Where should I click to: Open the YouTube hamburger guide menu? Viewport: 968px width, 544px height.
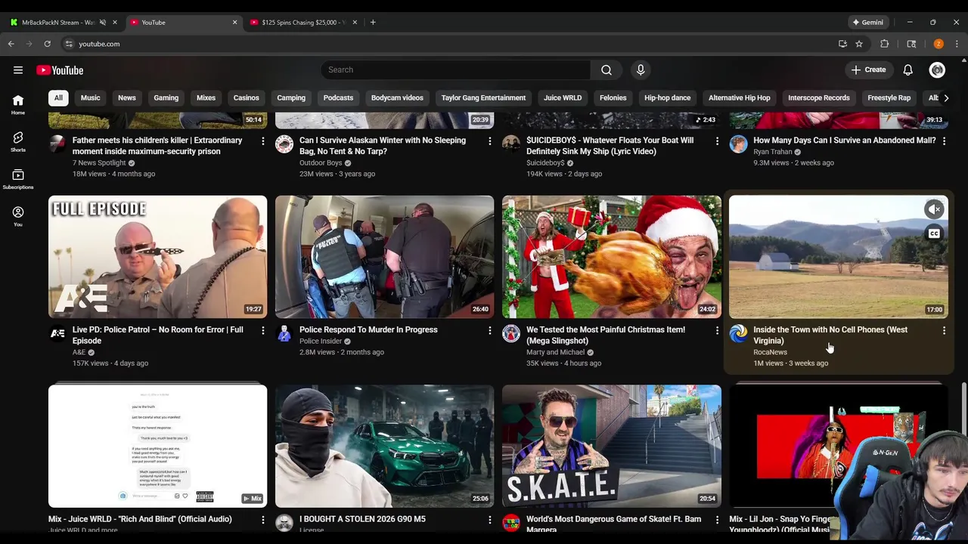(x=18, y=70)
